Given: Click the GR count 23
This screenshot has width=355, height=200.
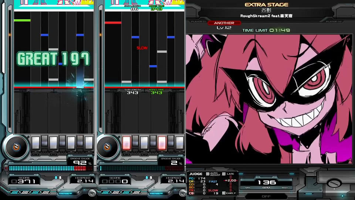Looking at the screenshot, I should pos(203,181).
